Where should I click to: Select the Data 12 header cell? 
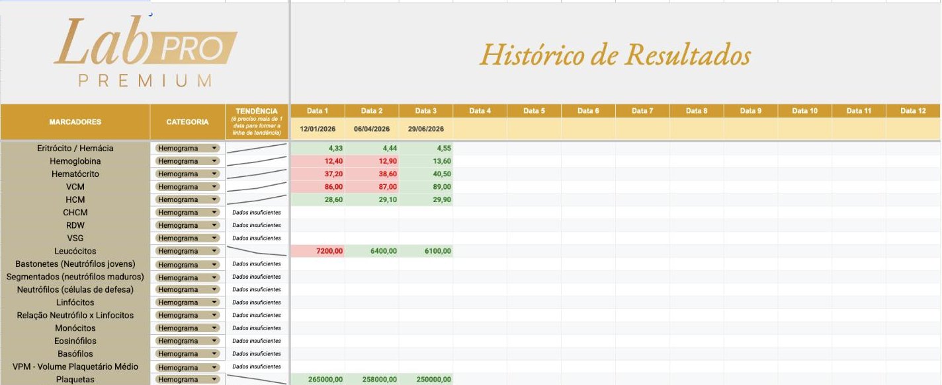point(914,111)
